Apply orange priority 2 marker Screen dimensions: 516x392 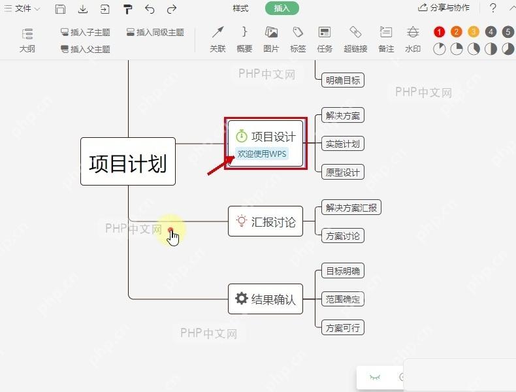click(456, 32)
